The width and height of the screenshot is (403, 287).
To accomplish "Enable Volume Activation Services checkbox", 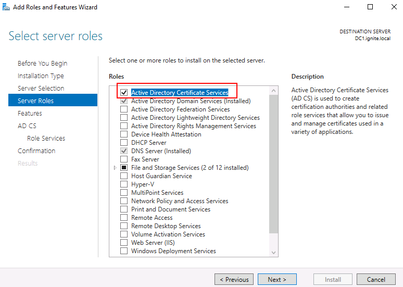I will tap(124, 234).
